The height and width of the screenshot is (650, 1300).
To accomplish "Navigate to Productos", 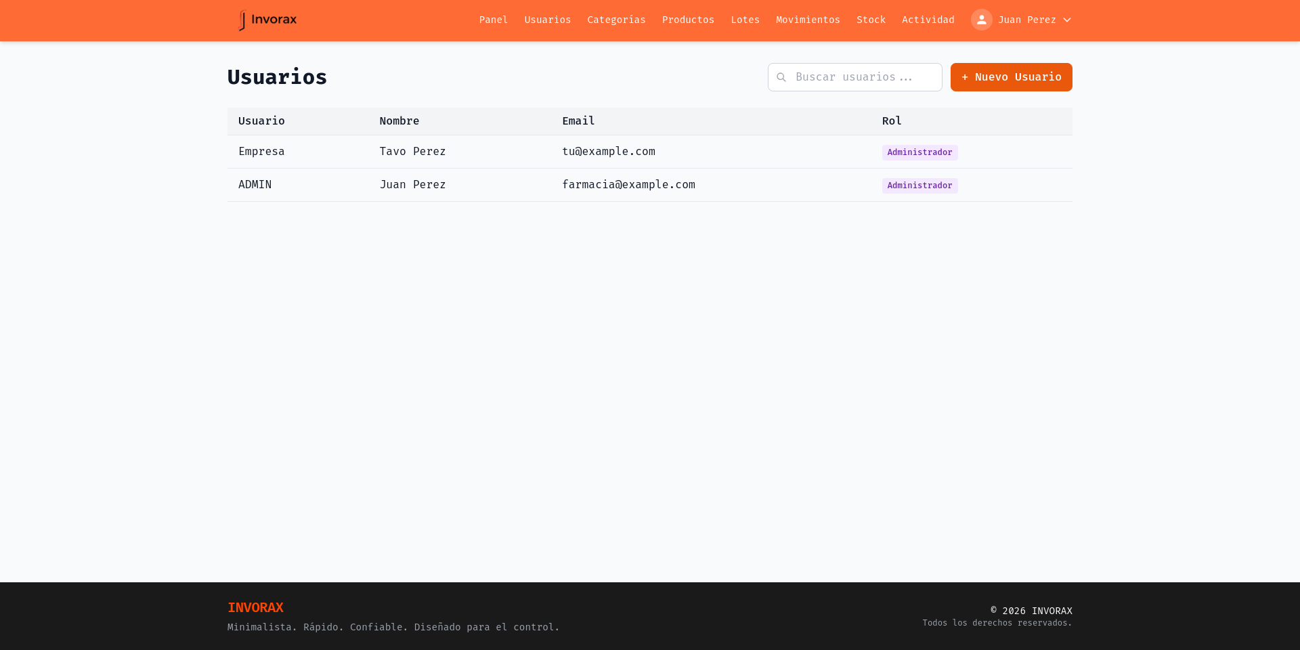I will click(688, 20).
